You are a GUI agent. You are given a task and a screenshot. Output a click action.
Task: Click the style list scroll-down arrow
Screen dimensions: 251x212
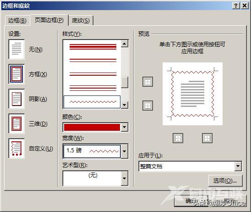[125, 105]
